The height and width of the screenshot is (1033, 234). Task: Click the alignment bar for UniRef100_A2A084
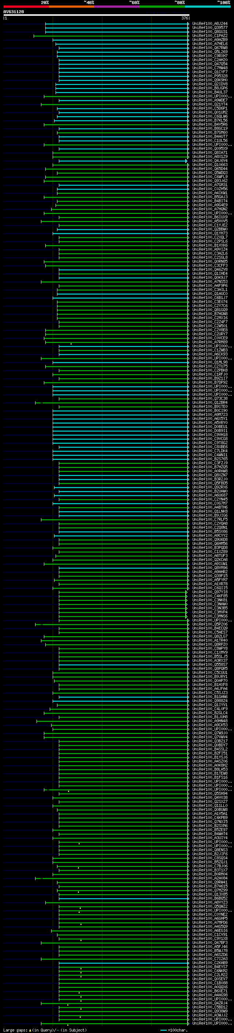coord(112,878)
